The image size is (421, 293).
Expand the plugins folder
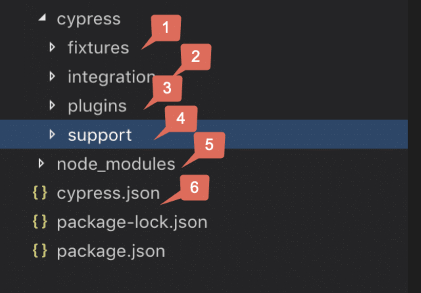click(x=52, y=105)
